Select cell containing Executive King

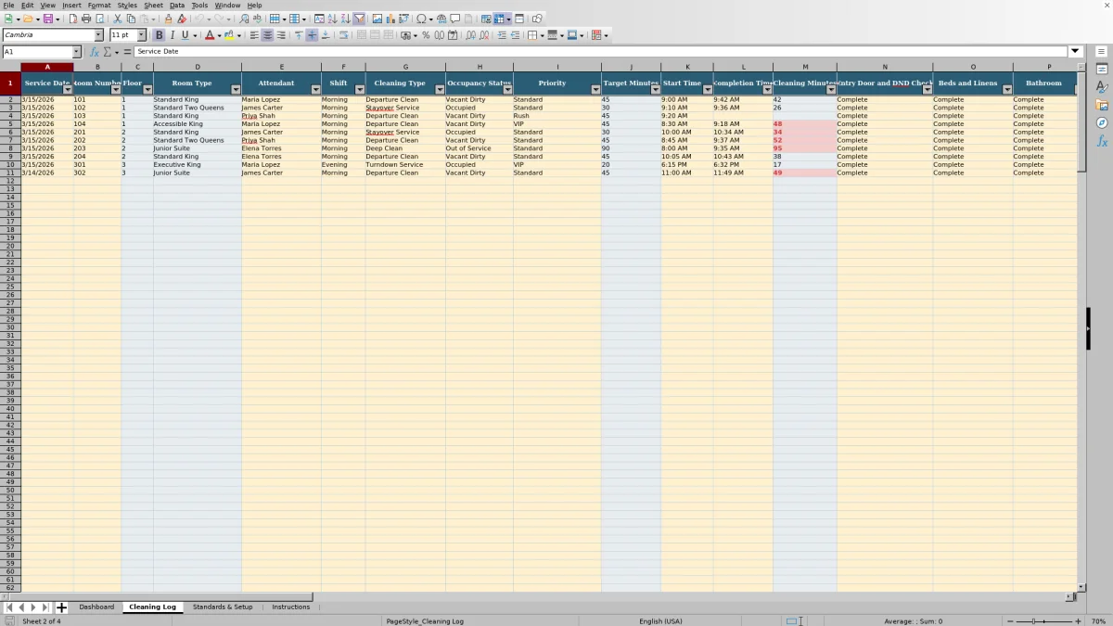198,165
